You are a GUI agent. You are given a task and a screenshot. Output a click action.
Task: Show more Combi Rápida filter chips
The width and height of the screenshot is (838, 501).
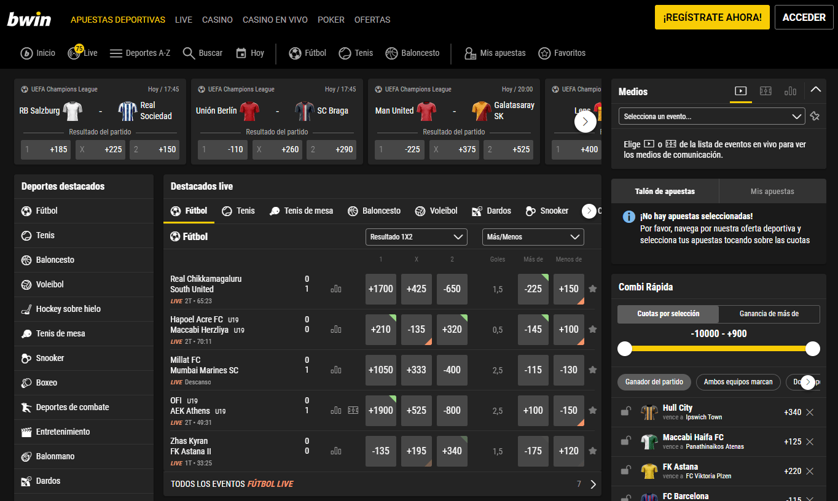coord(808,383)
